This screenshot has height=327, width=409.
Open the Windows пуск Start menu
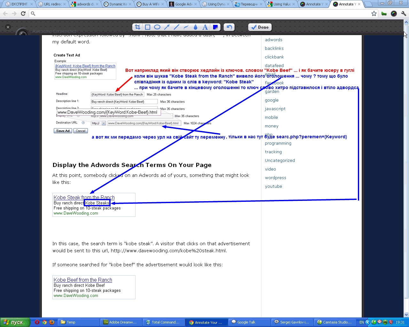point(15,322)
